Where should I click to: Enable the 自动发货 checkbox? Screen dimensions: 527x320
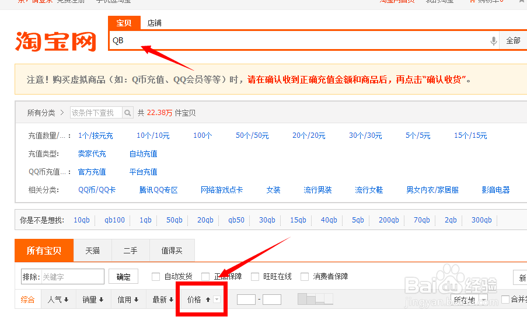pyautogui.click(x=156, y=277)
